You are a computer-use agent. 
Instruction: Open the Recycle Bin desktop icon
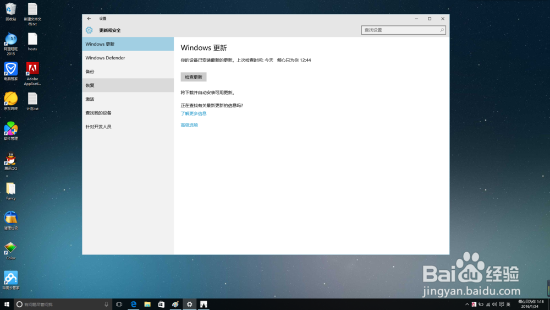[11, 12]
